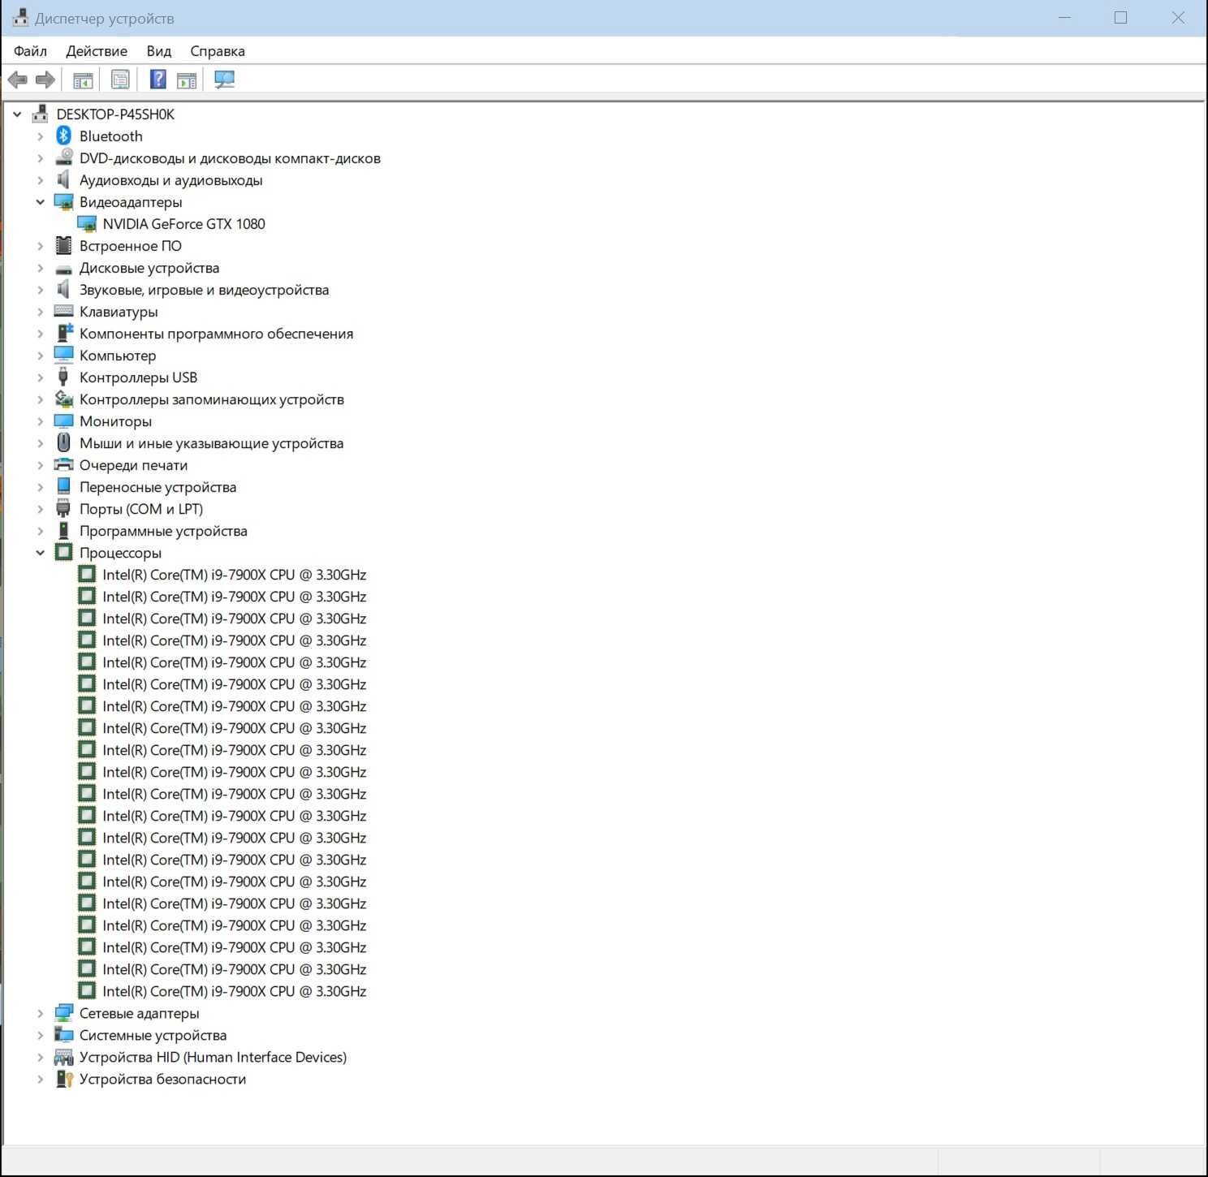This screenshot has height=1177, width=1208.
Task: Open the Вид menu
Action: pyautogui.click(x=159, y=50)
